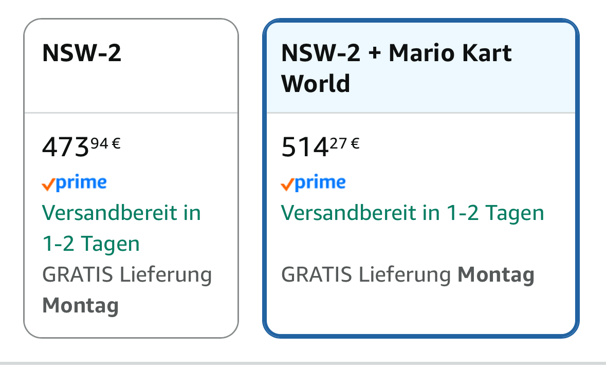
Task: Click Versandbereit in 1-2 Tagen in the bundle card
Action: [412, 213]
